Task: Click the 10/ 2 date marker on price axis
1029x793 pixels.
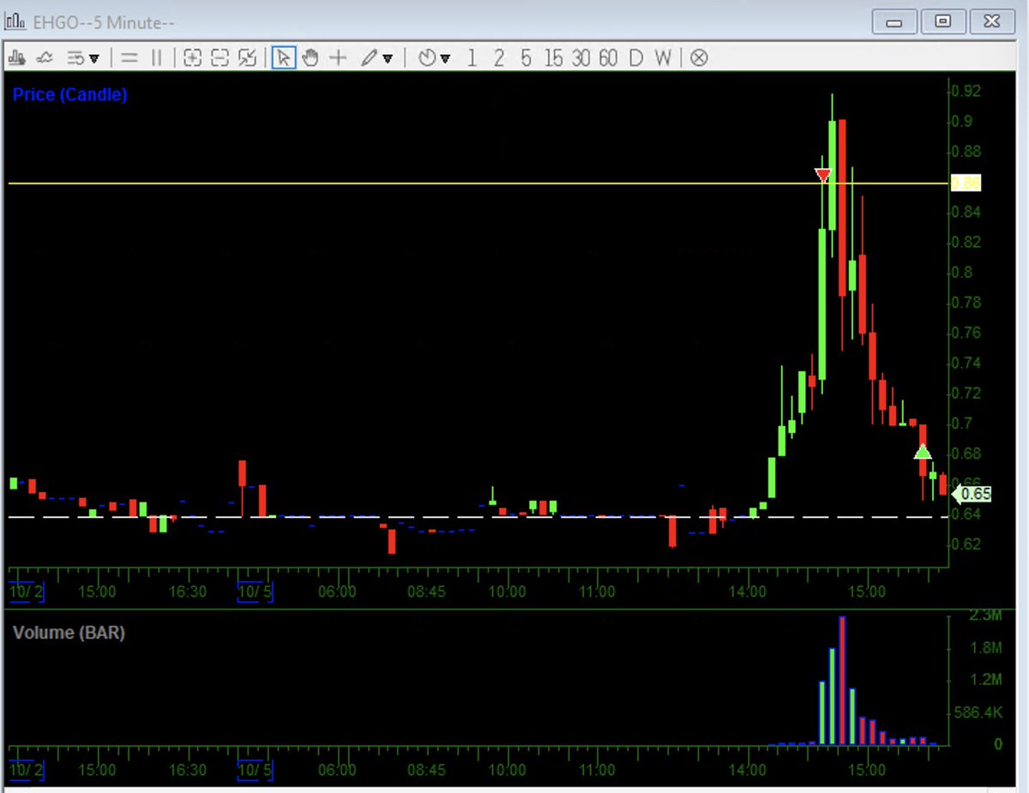Action: pos(26,592)
